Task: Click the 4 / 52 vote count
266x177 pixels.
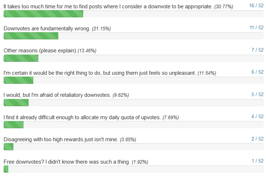Action: (x=257, y=116)
